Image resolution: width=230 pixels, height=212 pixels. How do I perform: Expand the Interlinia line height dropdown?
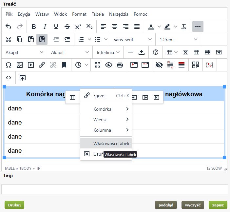(108, 52)
